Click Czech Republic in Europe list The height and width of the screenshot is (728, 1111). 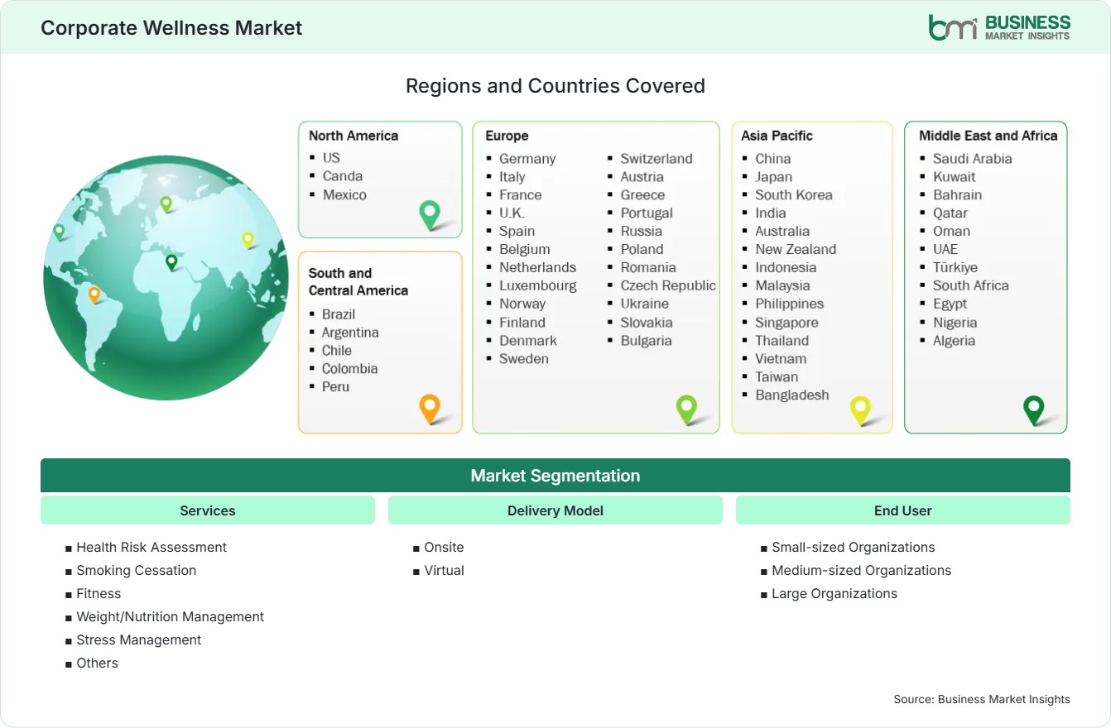[668, 285]
